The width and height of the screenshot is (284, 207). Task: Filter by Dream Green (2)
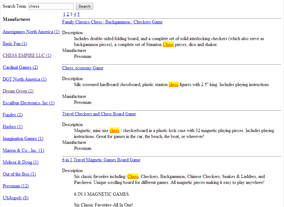[x=18, y=91]
